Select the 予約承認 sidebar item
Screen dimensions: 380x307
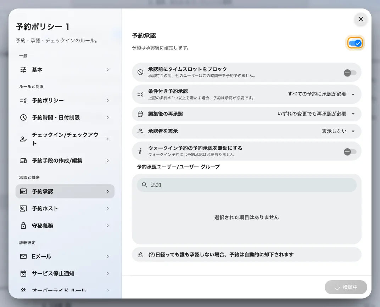65,191
